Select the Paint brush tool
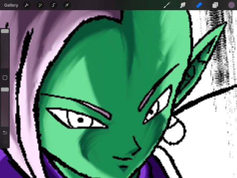Viewport: 237px width, 178px height. 167,5
